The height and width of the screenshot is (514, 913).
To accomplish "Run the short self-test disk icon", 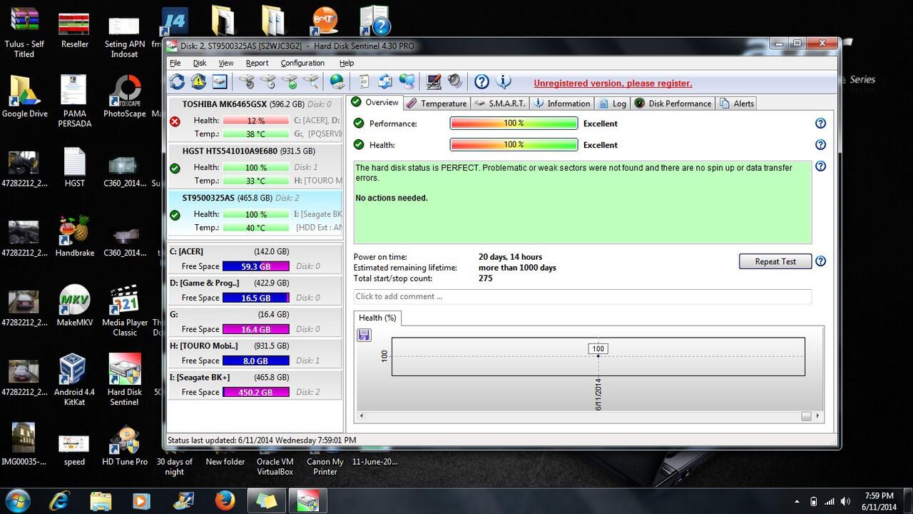I will 246,82.
